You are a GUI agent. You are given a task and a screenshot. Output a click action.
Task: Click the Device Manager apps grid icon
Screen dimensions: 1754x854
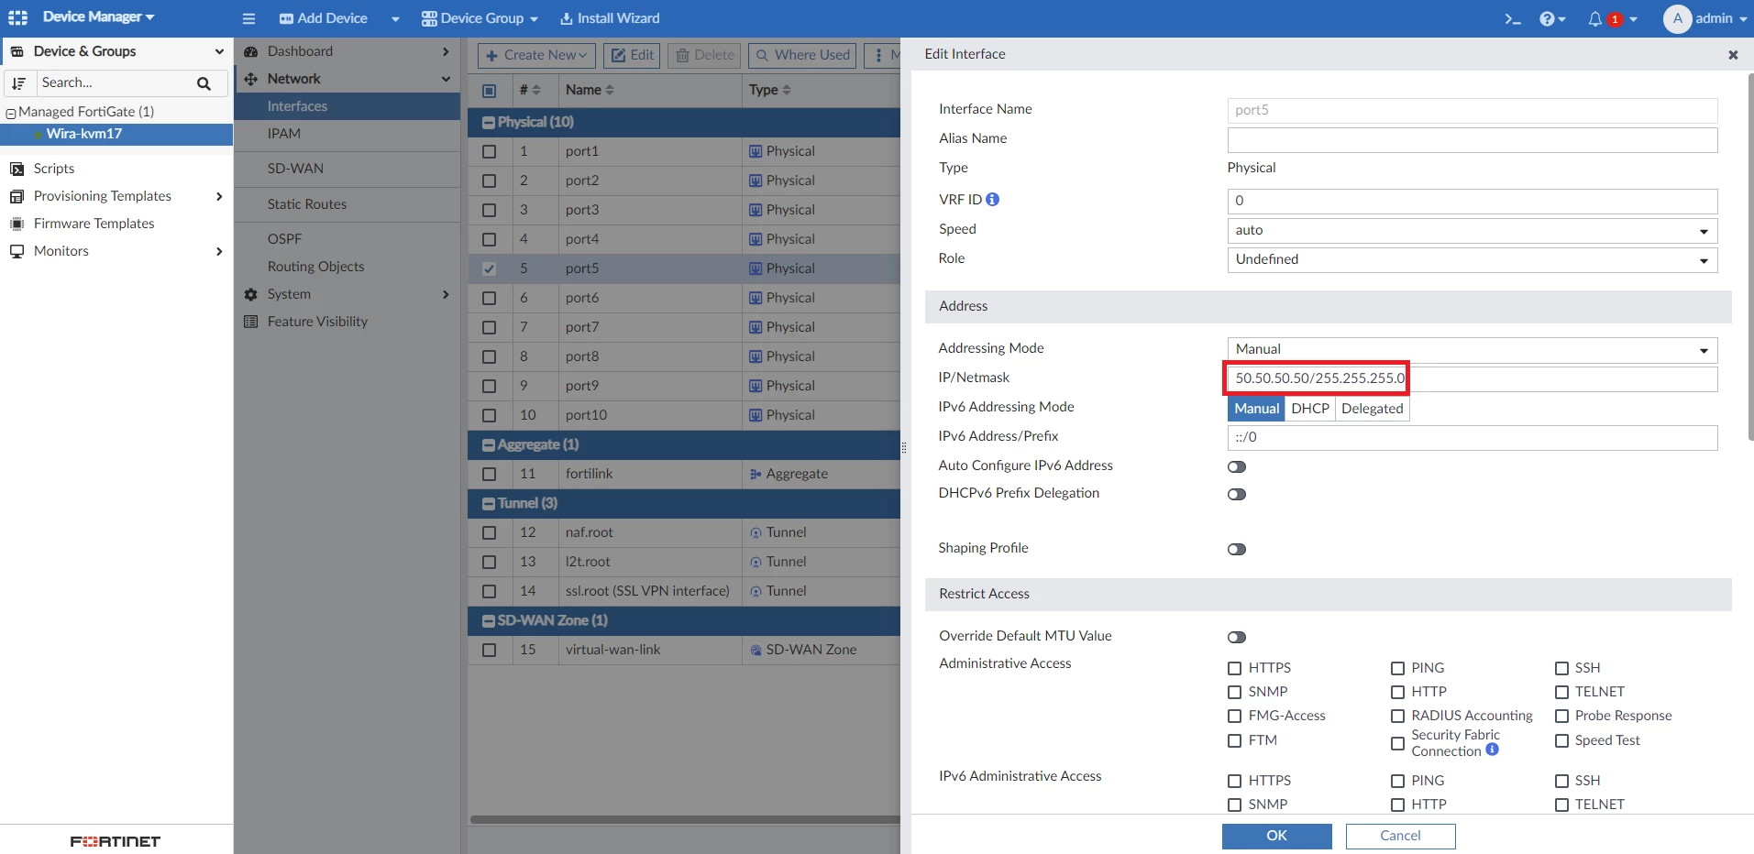(17, 17)
